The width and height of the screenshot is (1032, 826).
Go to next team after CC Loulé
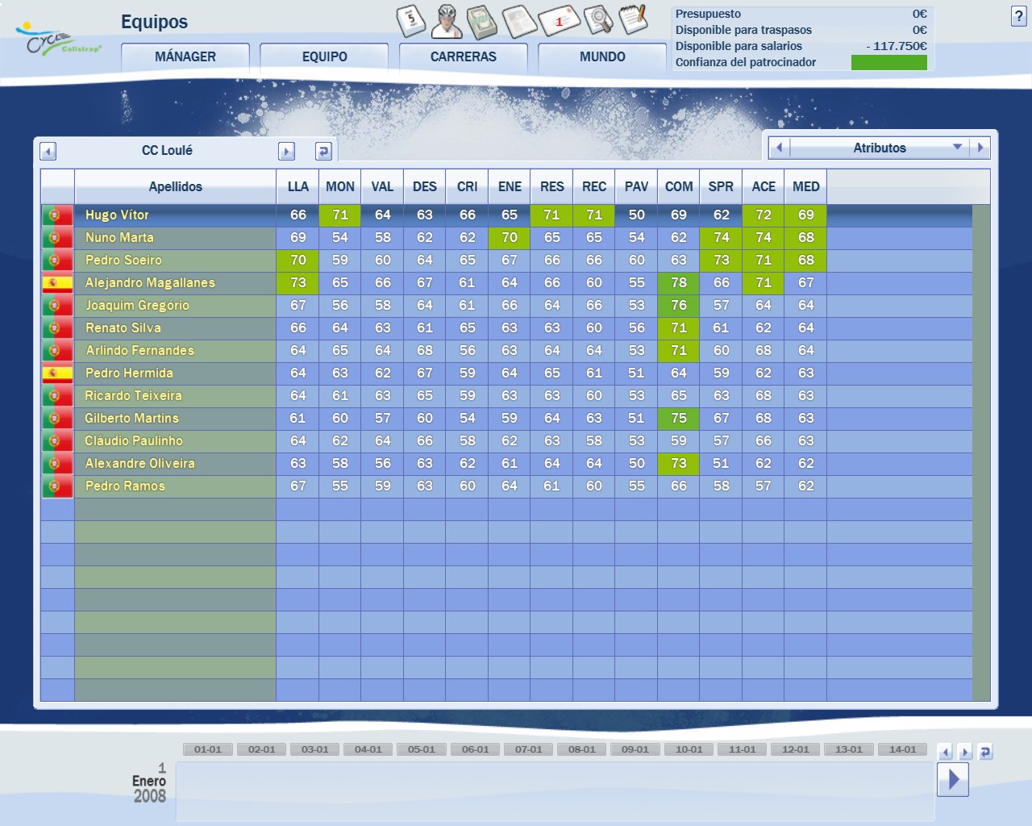286,151
